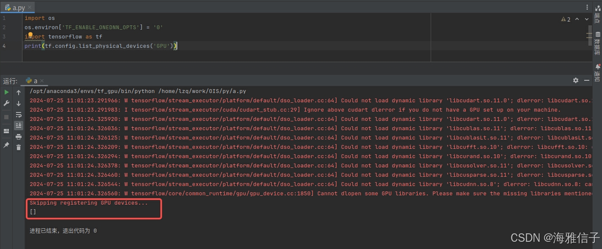Jump to previous highlighted warning chevron
602x249 pixels.
[x=577, y=19]
